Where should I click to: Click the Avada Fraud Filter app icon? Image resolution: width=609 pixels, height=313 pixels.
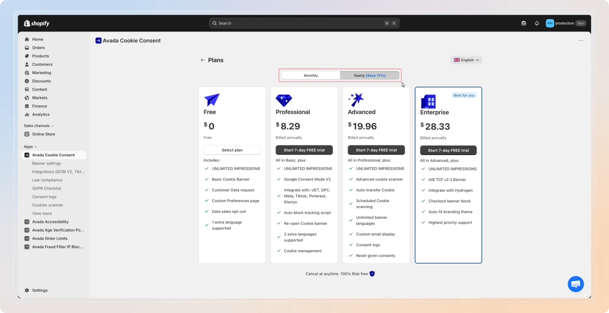click(27, 247)
